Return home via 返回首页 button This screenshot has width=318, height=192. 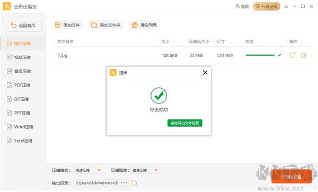23,25
